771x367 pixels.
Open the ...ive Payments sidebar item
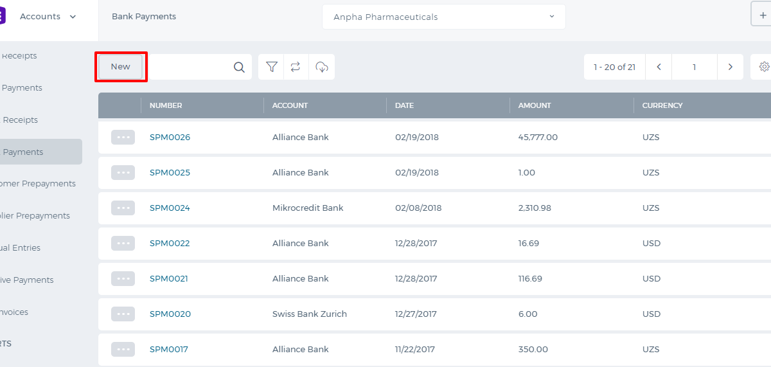tap(27, 280)
